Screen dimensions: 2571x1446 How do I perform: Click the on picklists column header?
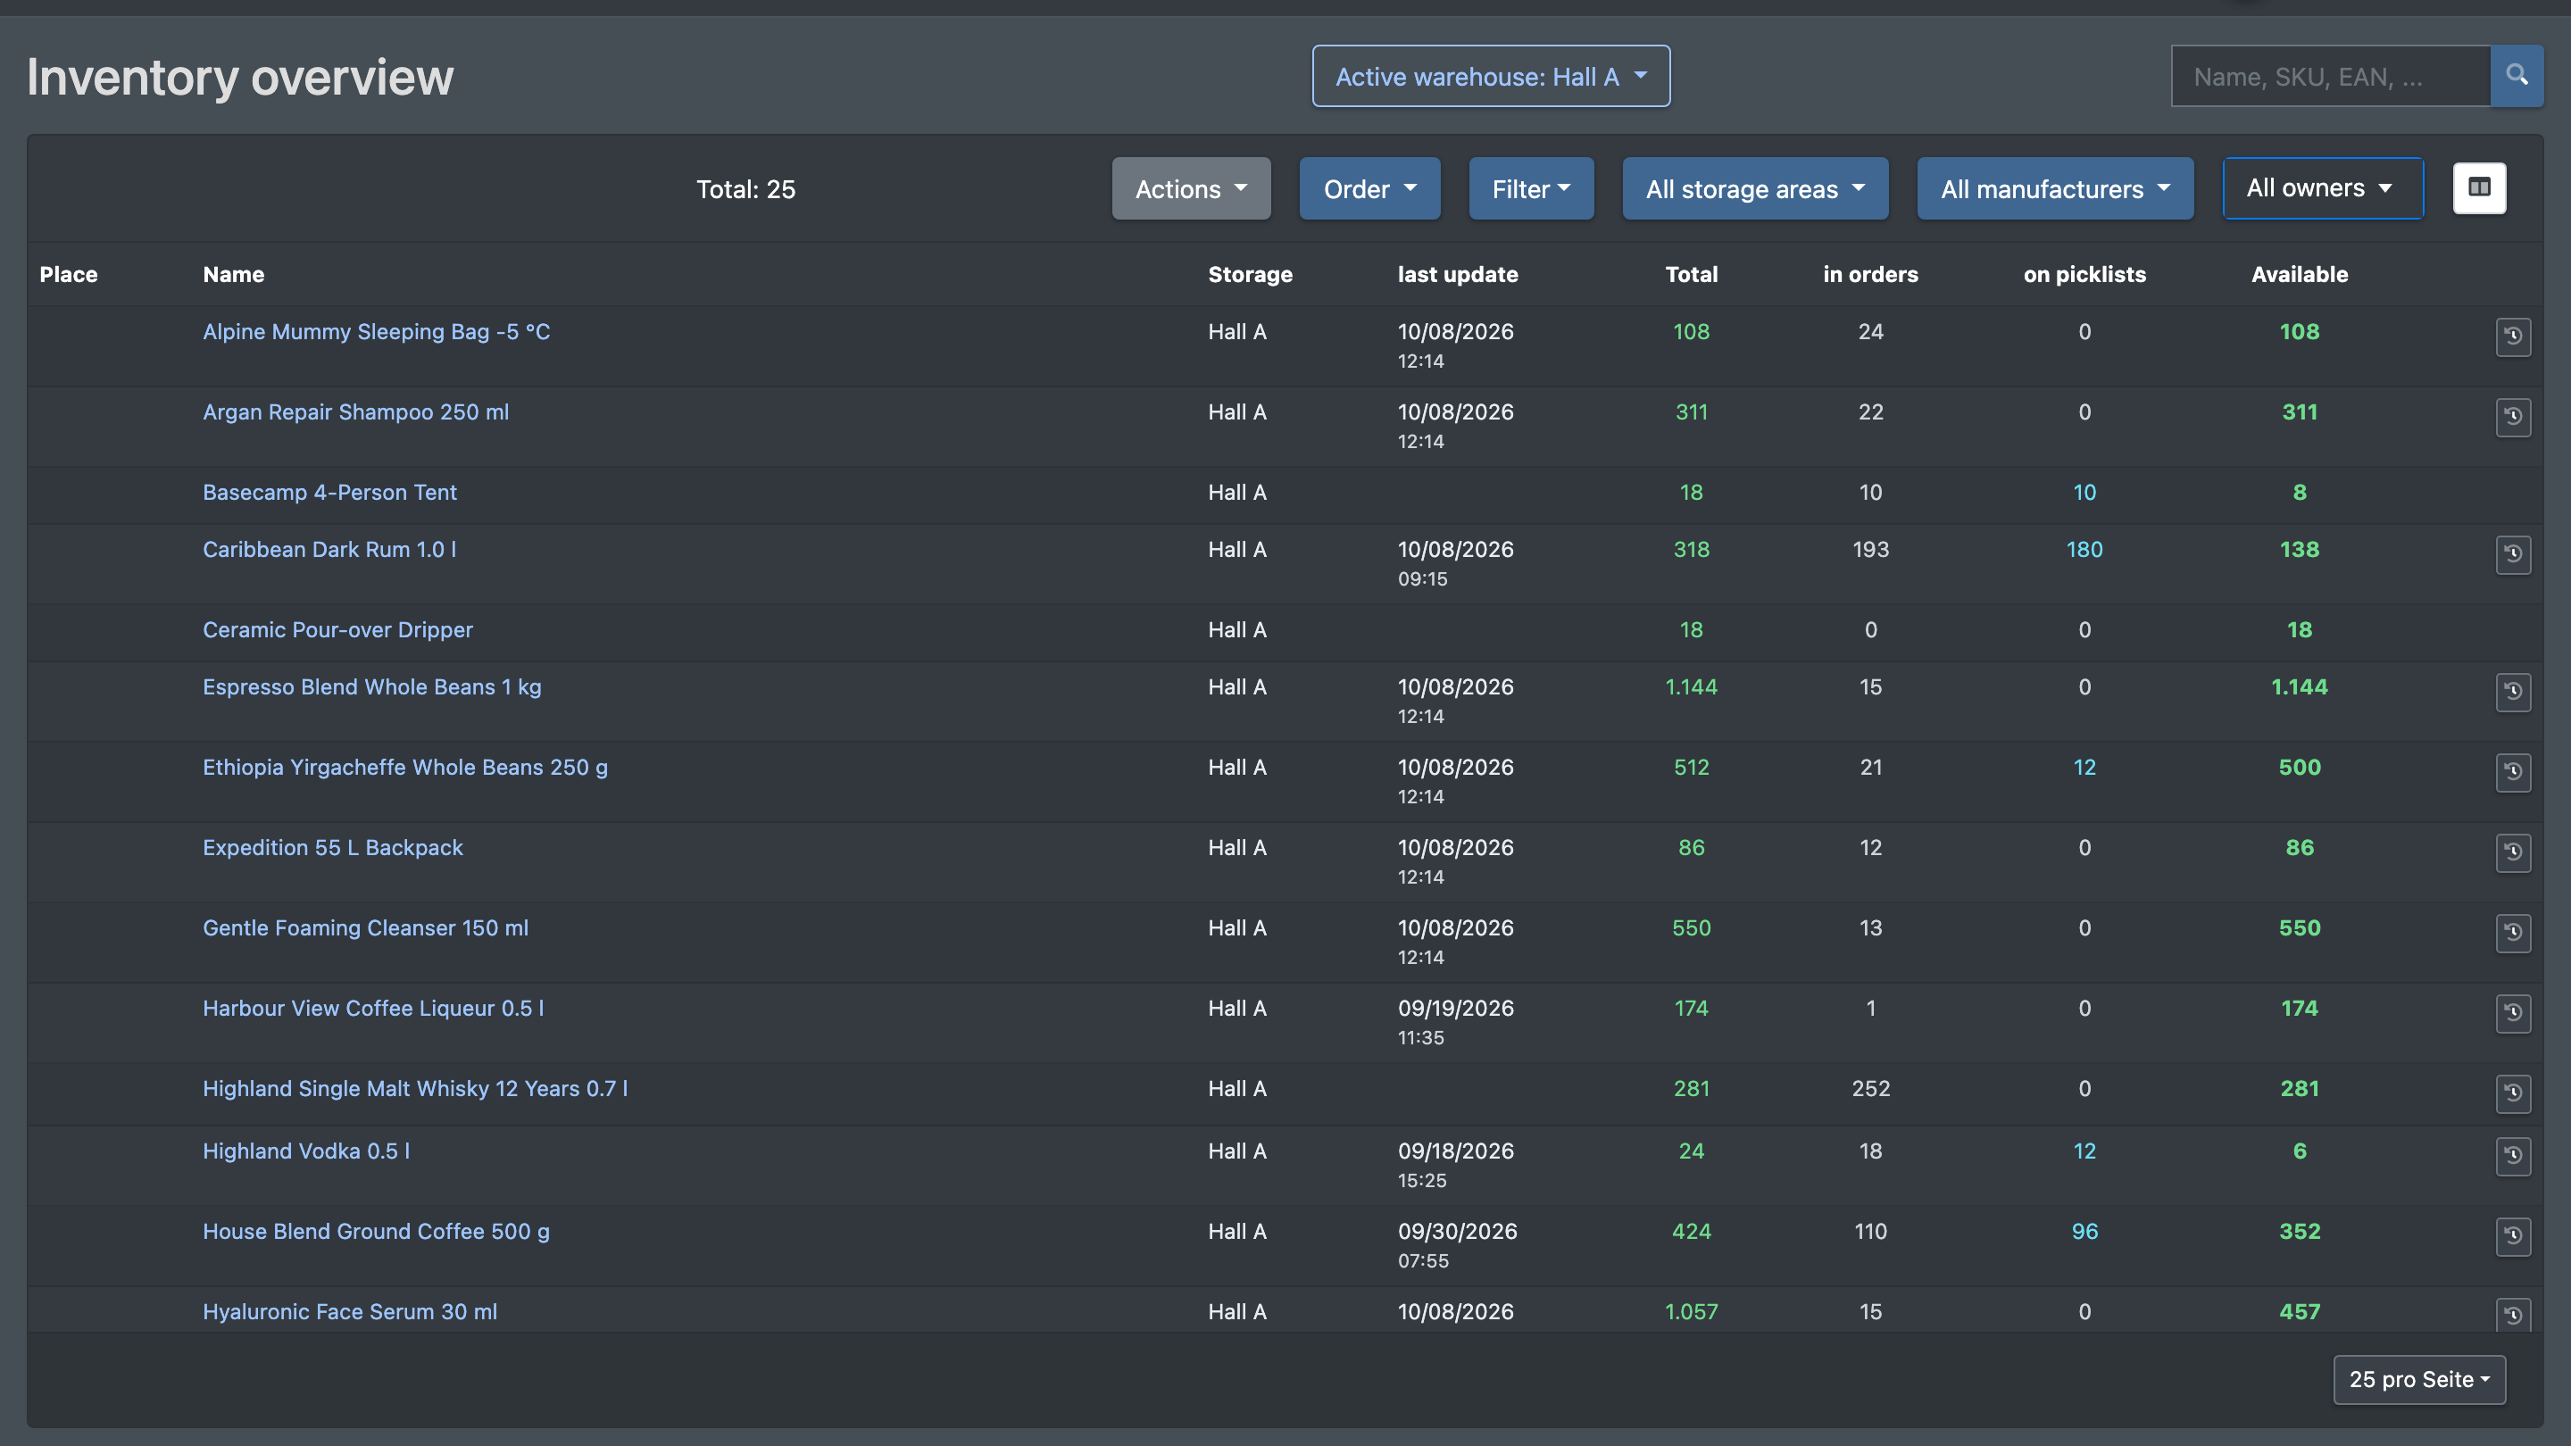click(x=2084, y=274)
